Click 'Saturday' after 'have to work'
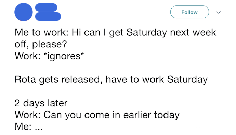This screenshot has height=135, width=236. (x=187, y=79)
